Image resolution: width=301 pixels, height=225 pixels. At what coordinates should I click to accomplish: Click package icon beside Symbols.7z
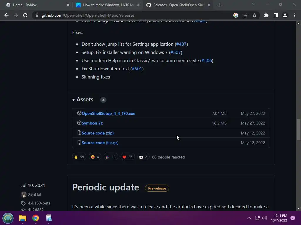pos(79,123)
